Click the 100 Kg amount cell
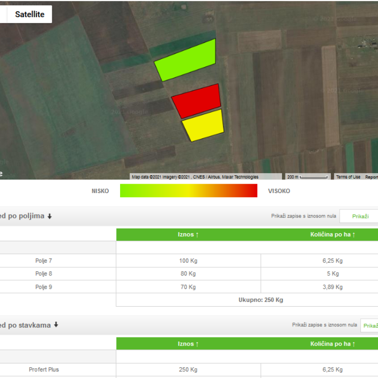This screenshot has width=378, height=378. point(189,260)
